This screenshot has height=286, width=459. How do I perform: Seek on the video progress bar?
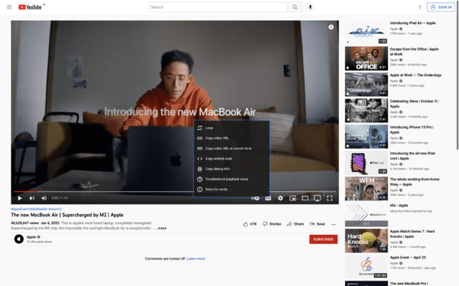[x=175, y=192]
